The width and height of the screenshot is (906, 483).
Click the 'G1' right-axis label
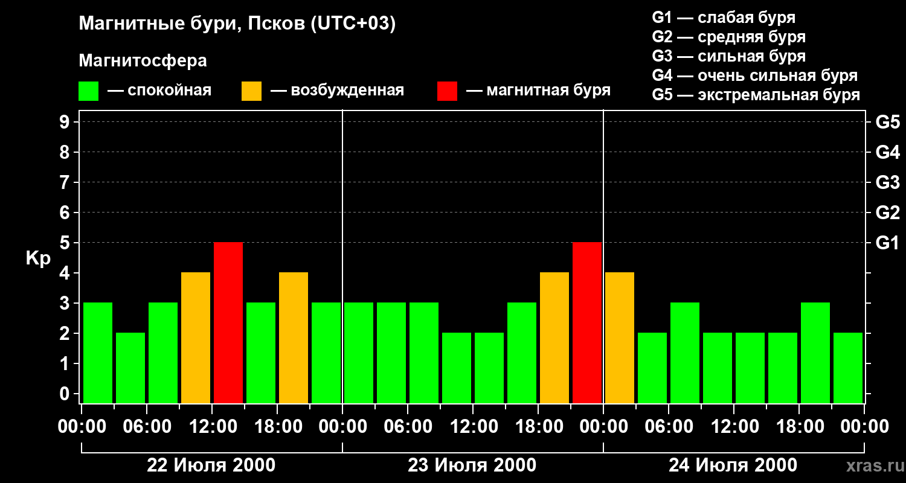tap(887, 243)
